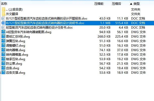Sort by the 压缩后 column header
Image resolution: width=154 pixels, height=101 pixels.
tap(117, 4)
